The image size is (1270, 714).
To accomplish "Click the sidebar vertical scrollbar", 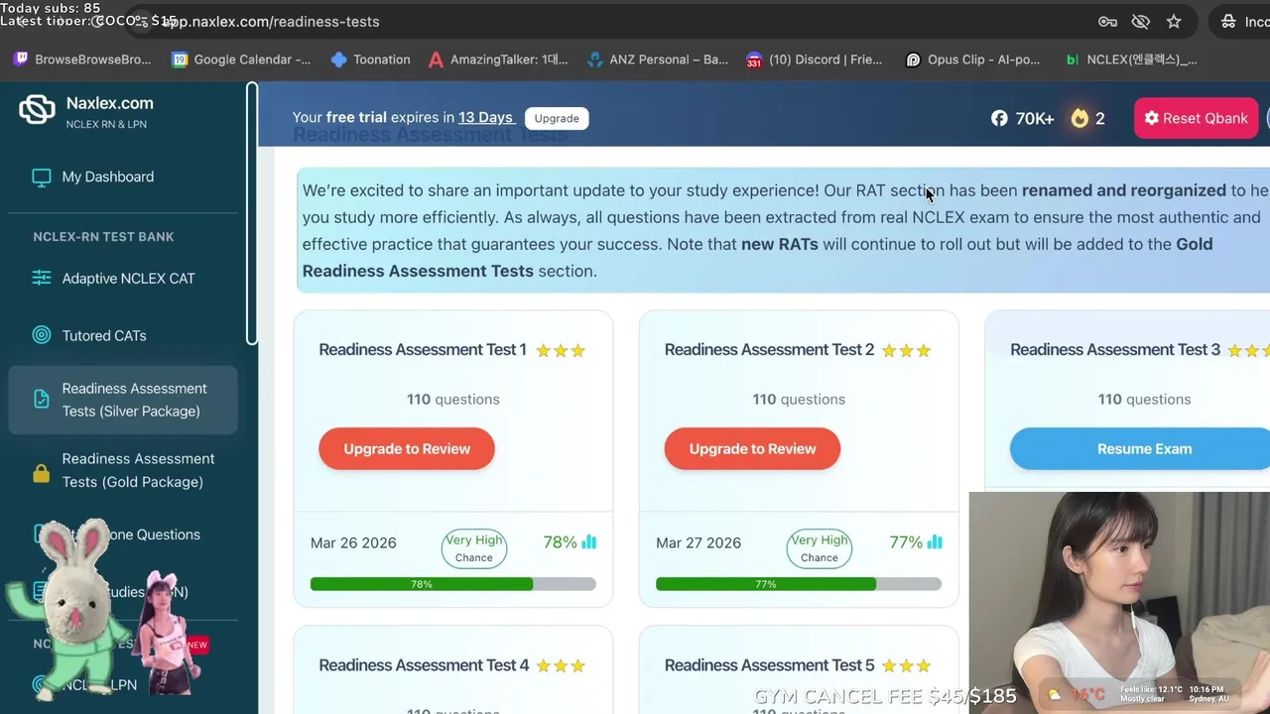I will (252, 213).
